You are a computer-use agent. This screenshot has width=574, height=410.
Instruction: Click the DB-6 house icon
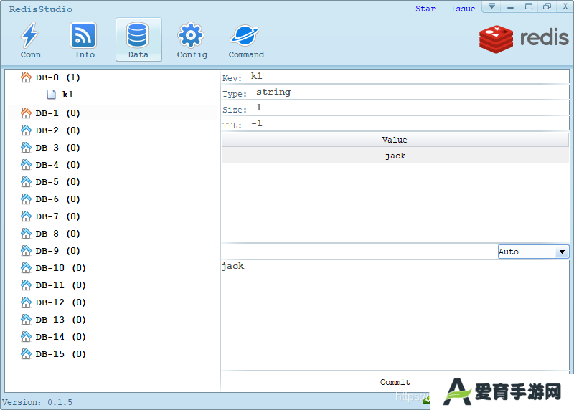26,199
